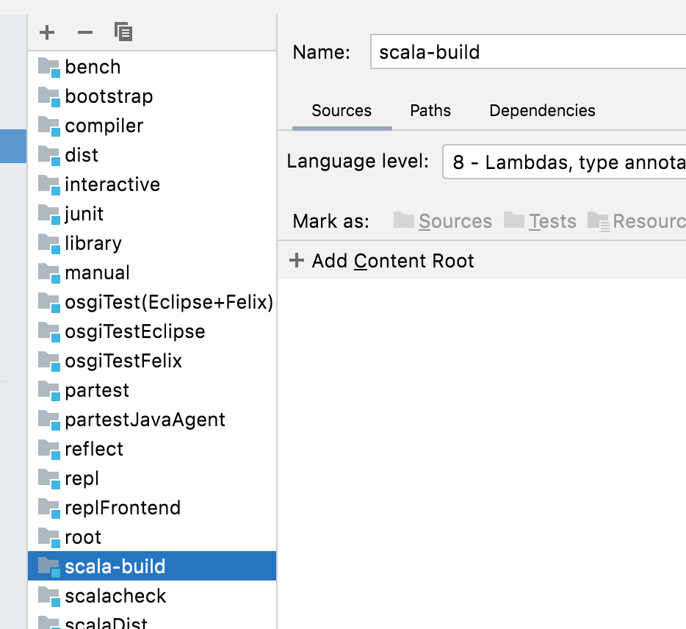Click the plus icon beside Add Content Root
This screenshot has height=629, width=686.
pos(297,260)
